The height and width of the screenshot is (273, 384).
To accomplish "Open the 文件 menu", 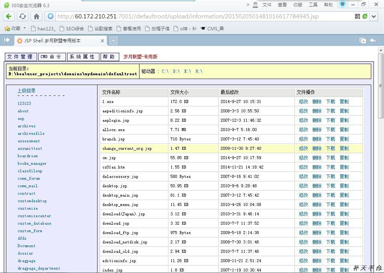I will pyautogui.click(x=267, y=4).
